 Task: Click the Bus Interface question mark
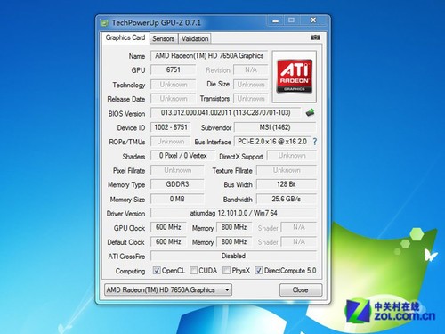click(315, 142)
